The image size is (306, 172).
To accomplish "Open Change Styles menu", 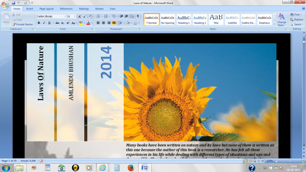I will (281, 20).
